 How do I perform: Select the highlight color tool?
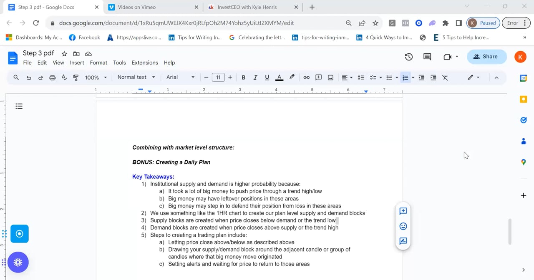click(292, 77)
